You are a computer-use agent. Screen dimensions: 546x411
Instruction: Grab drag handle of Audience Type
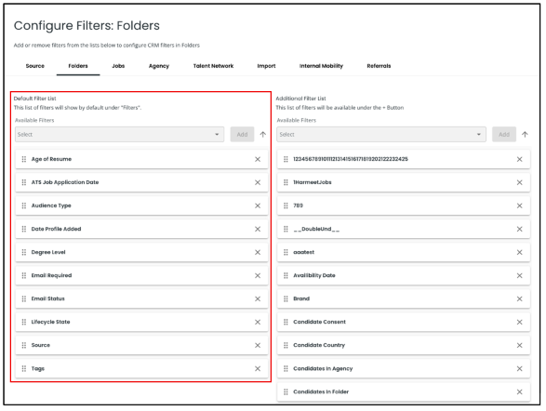pos(24,205)
